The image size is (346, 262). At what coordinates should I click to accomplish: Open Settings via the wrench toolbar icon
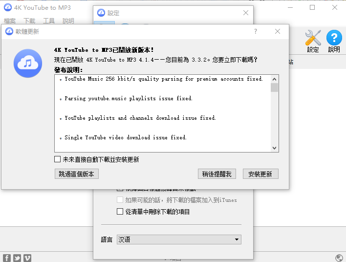click(x=313, y=38)
